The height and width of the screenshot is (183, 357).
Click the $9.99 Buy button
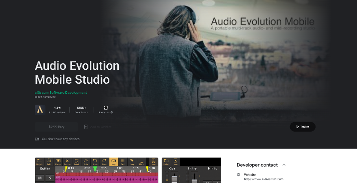click(56, 127)
